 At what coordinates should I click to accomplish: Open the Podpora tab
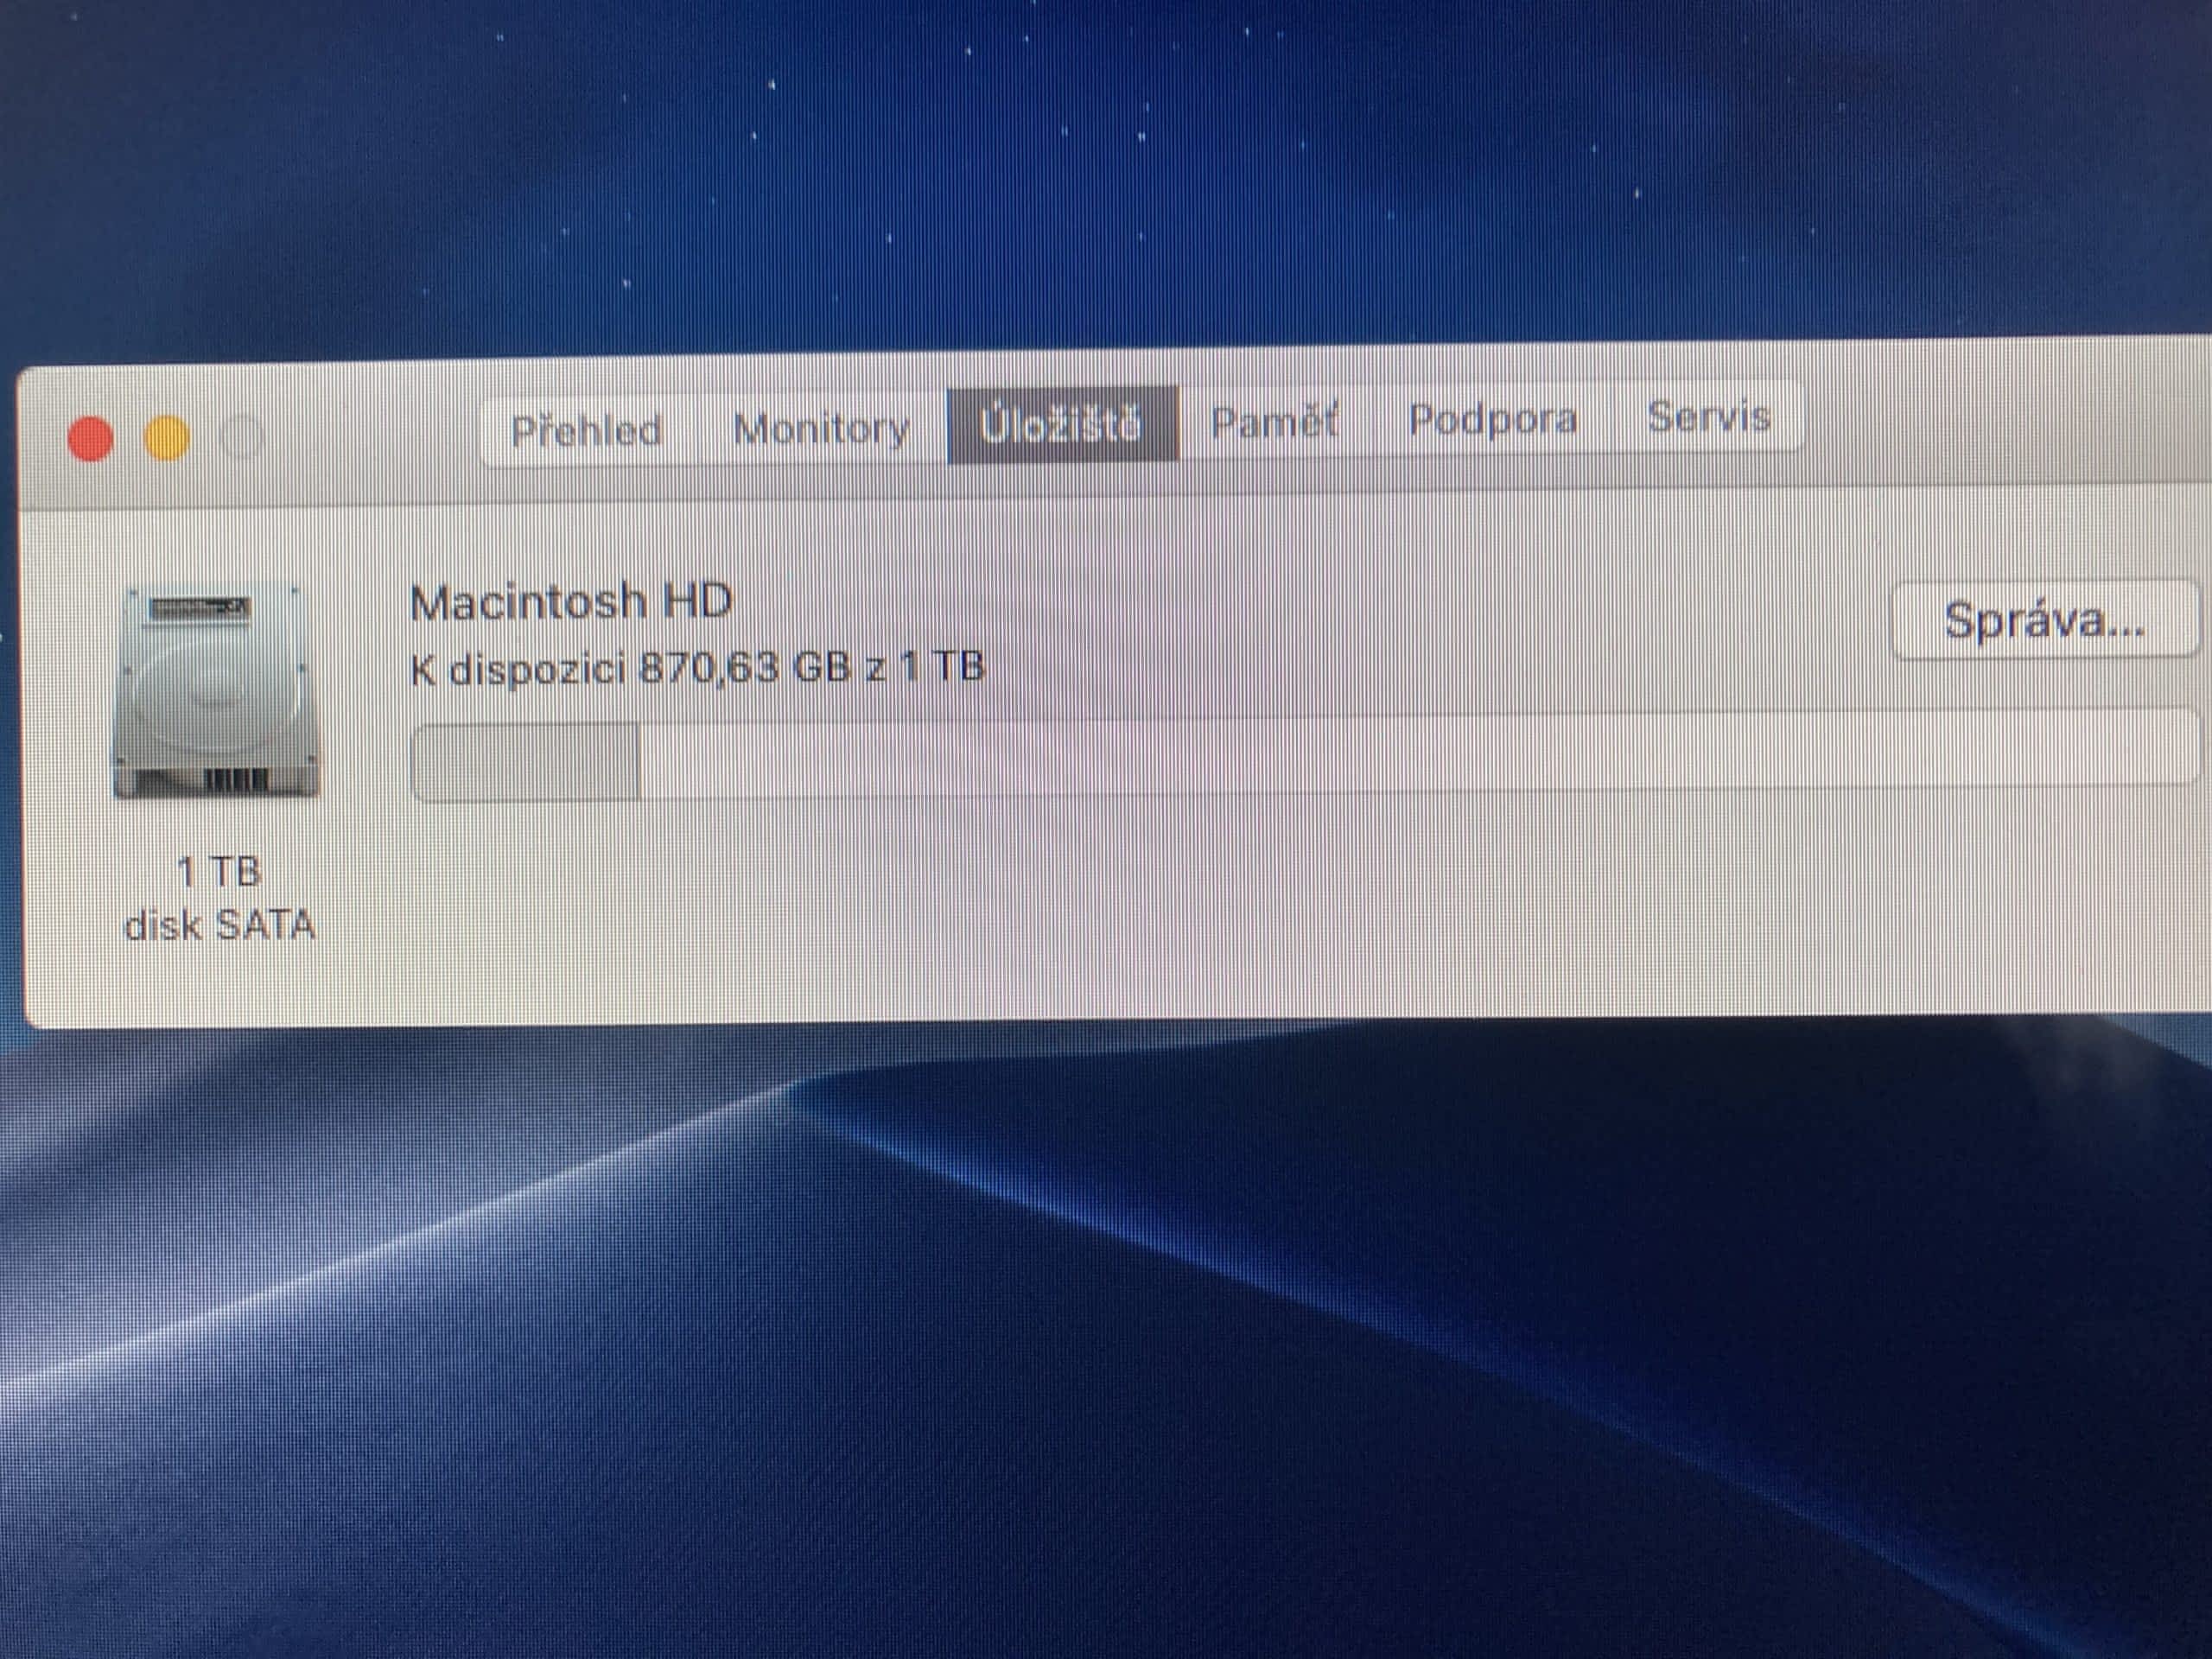pyautogui.click(x=1492, y=419)
